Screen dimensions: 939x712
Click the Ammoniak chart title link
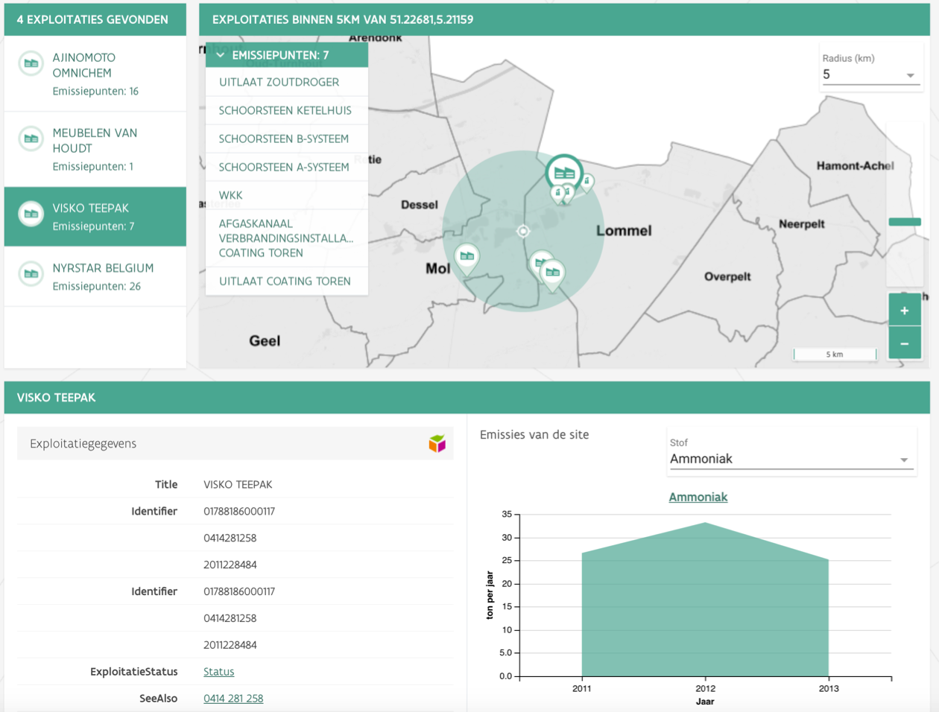[698, 498]
